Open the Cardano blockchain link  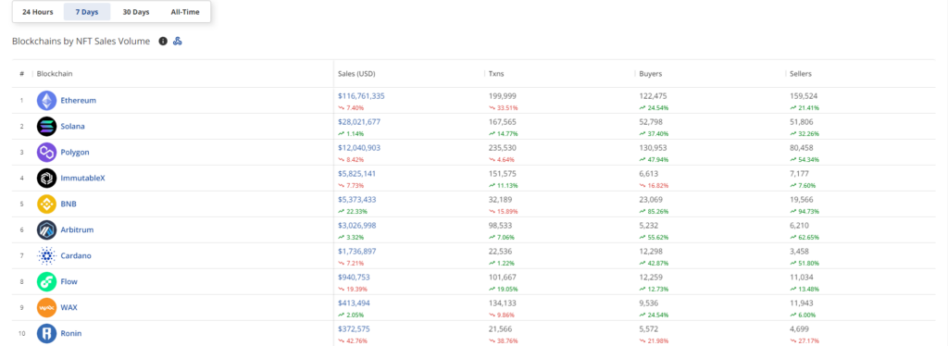[x=76, y=256]
